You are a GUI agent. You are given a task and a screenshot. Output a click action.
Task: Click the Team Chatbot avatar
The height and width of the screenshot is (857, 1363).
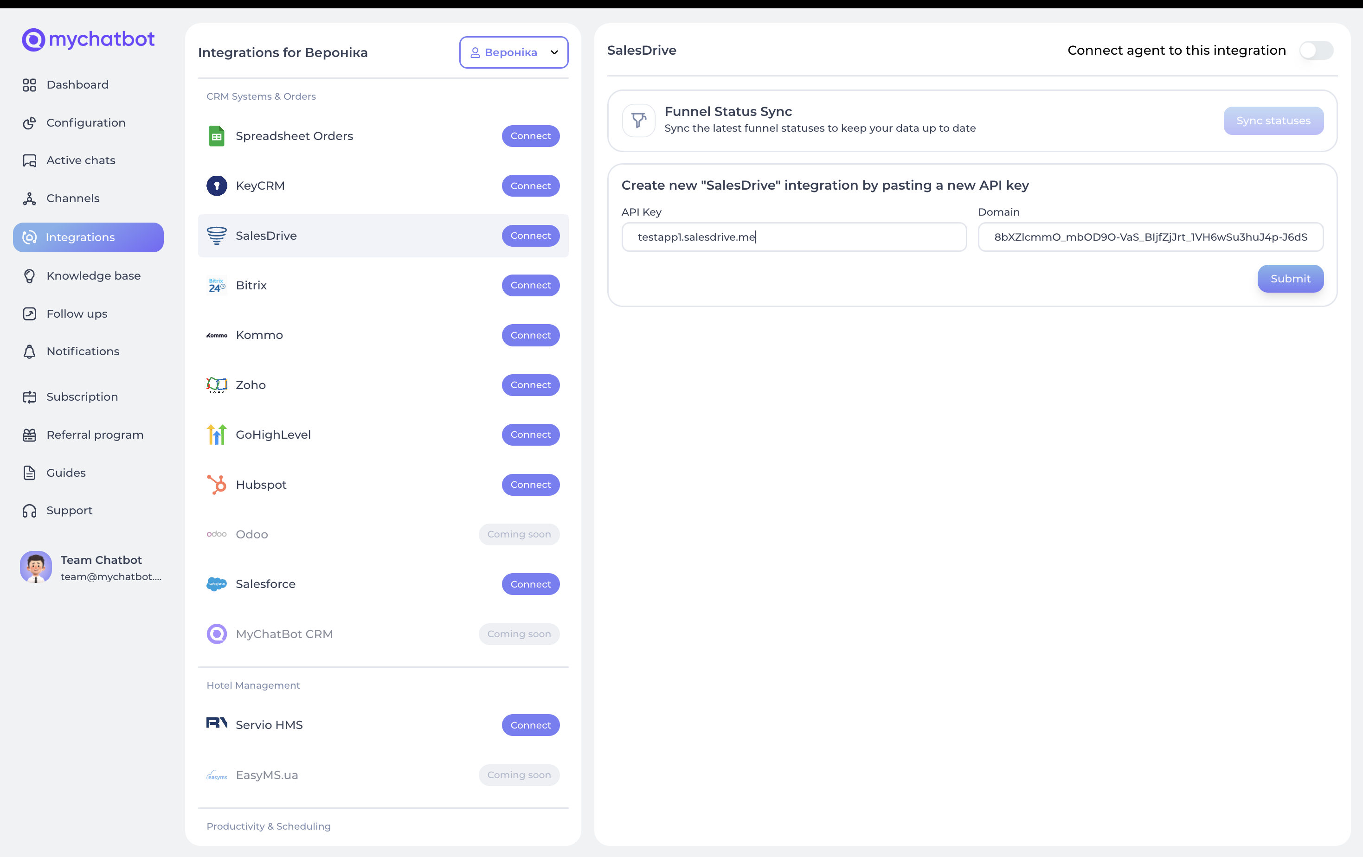[x=36, y=567]
